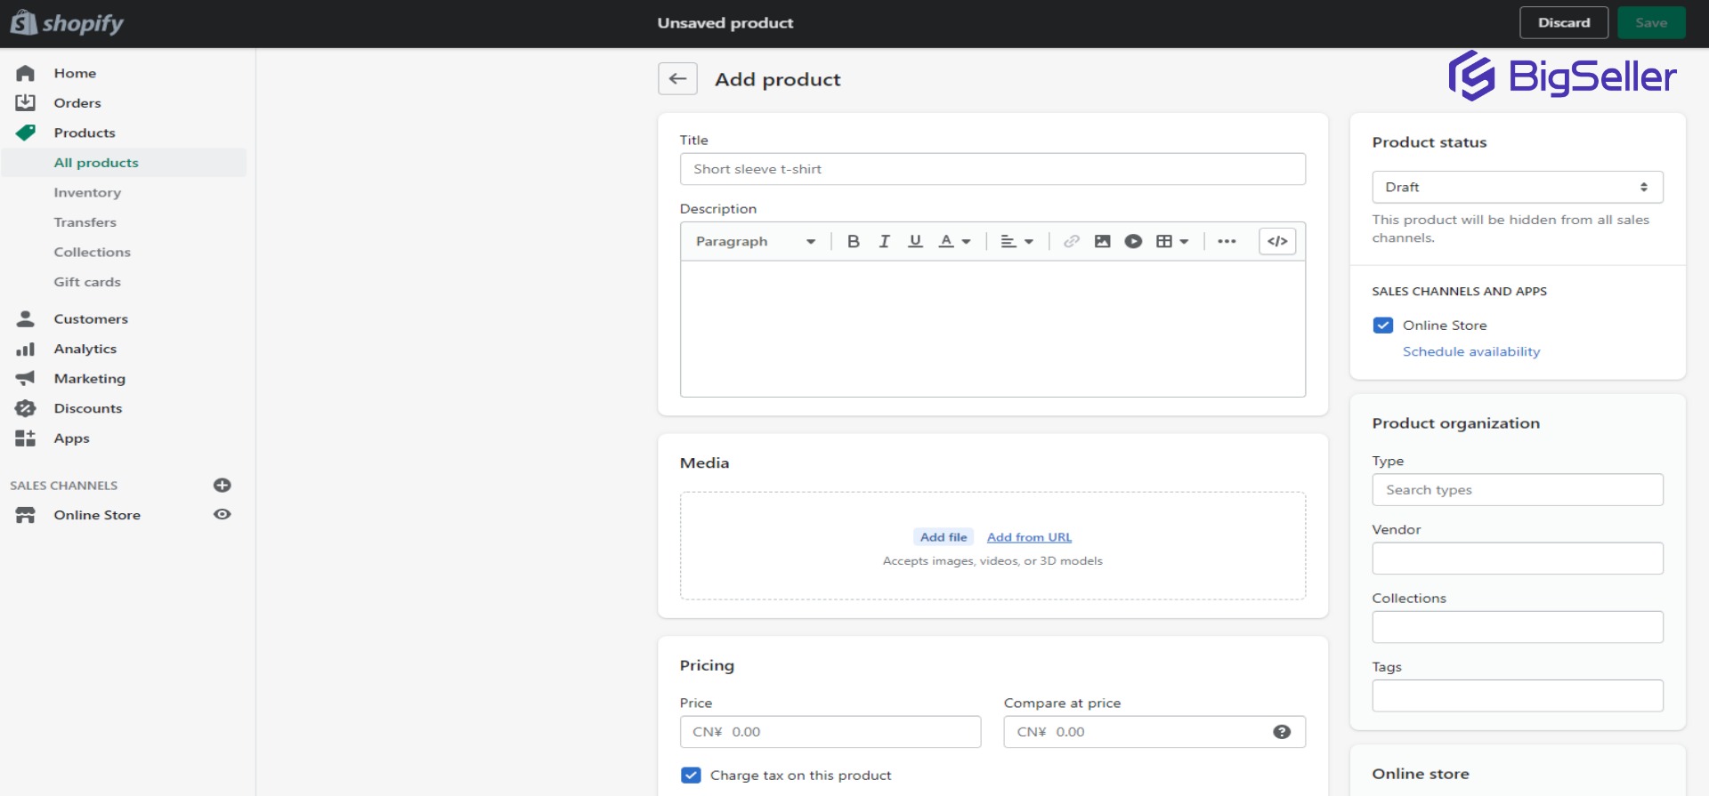The image size is (1709, 796).
Task: Toggle Charge tax on this product
Action: [691, 776]
